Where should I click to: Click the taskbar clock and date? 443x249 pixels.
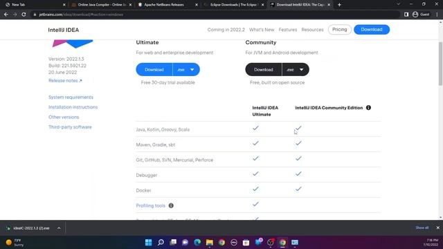point(431,242)
